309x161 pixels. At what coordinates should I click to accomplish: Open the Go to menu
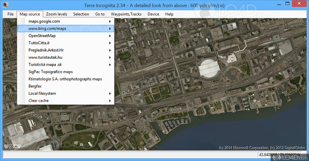pos(100,14)
